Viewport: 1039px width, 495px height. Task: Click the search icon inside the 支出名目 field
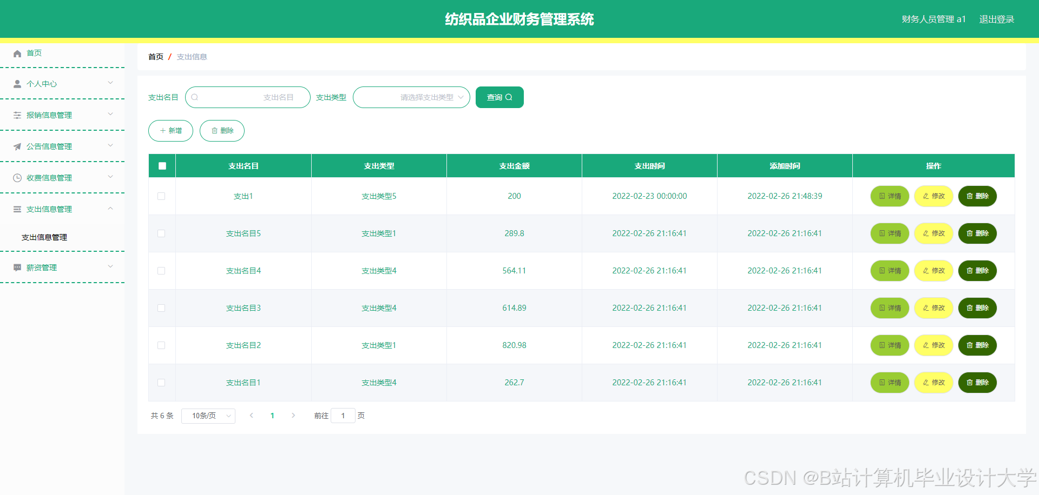click(x=195, y=97)
